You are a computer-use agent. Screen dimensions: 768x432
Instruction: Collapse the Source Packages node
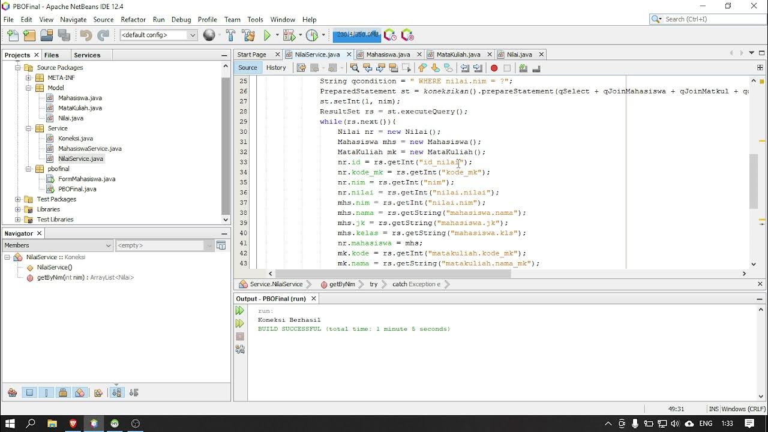18,68
